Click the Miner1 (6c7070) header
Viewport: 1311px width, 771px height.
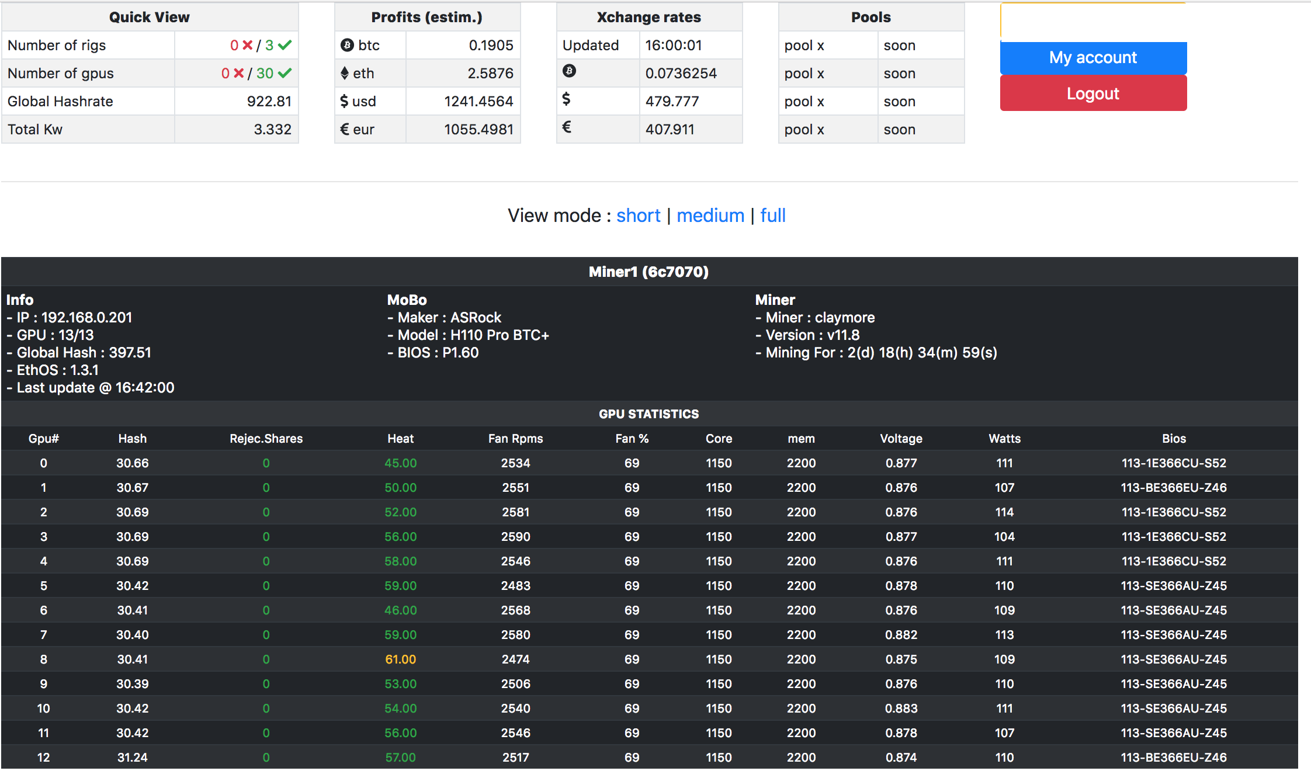(648, 272)
